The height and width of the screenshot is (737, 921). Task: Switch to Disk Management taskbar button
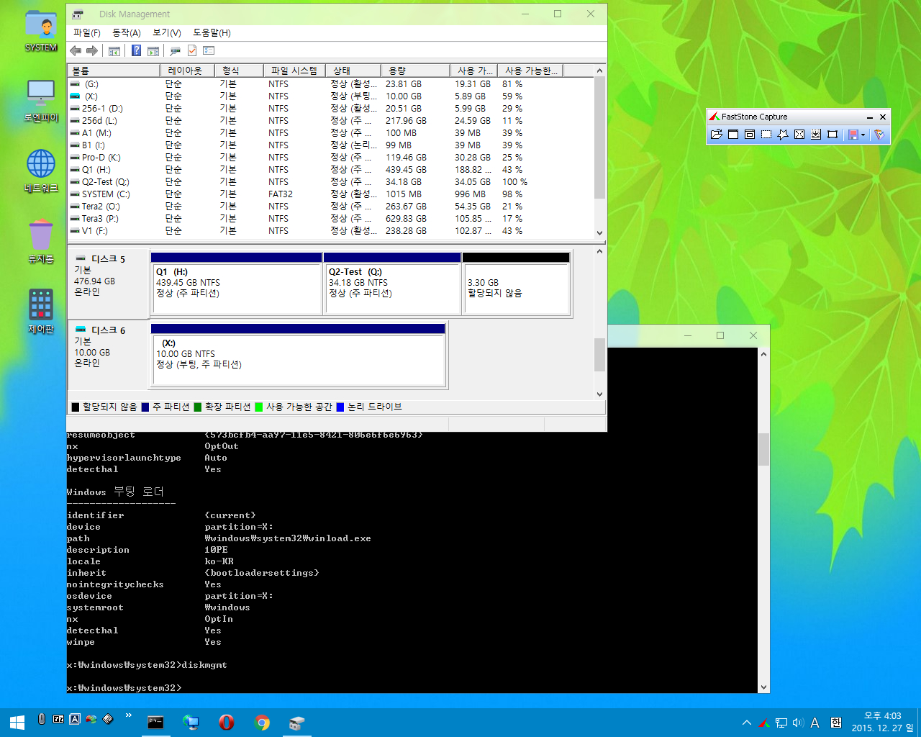coord(296,722)
